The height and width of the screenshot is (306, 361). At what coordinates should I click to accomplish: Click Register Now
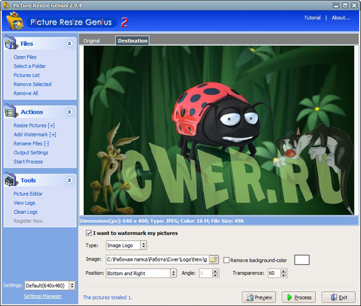click(x=28, y=221)
